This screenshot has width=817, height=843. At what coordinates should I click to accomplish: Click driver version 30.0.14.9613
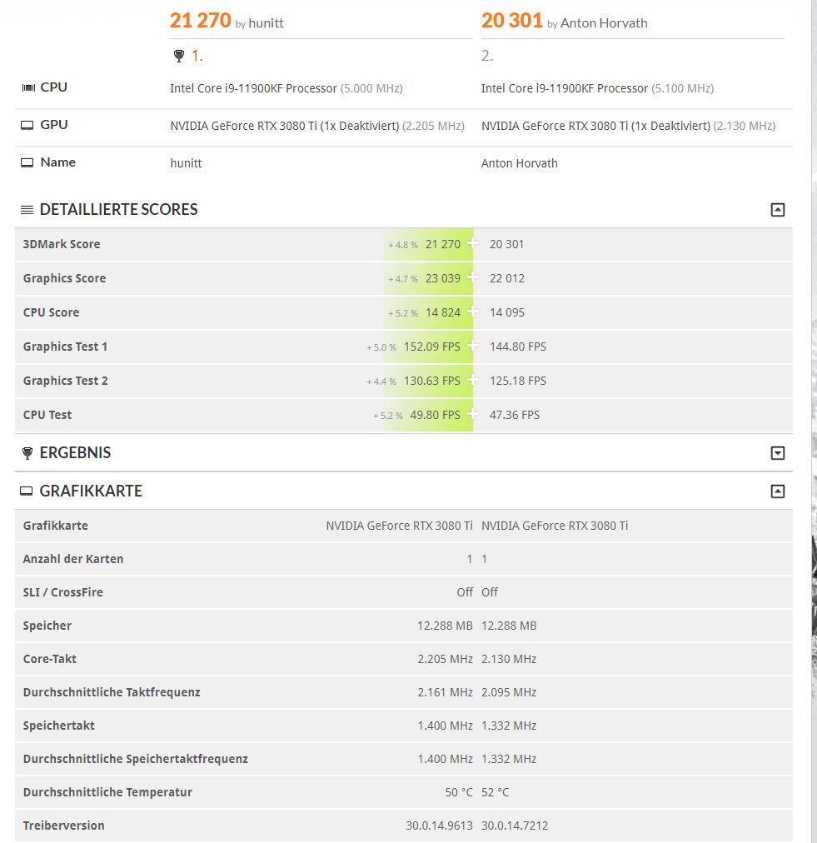pyautogui.click(x=439, y=826)
